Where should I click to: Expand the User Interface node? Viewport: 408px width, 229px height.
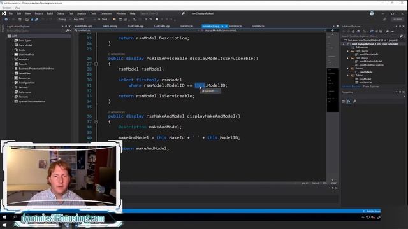click(x=13, y=55)
